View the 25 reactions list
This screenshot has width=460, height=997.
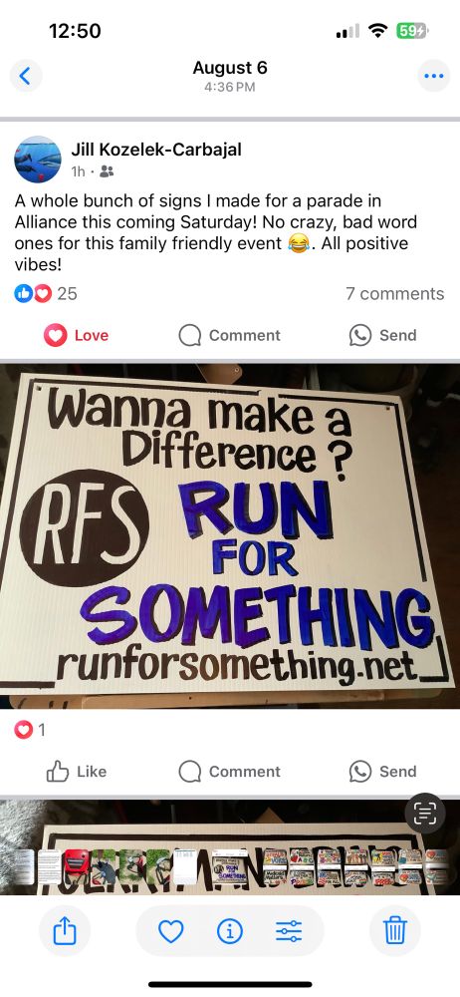46,294
